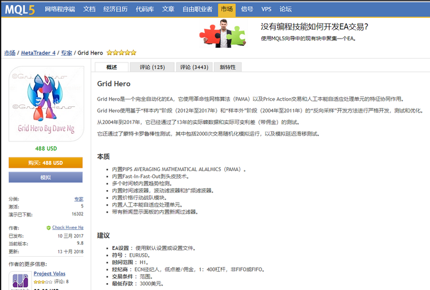
Task: Click the 符号: EURUSD line
Action: (x=131, y=255)
